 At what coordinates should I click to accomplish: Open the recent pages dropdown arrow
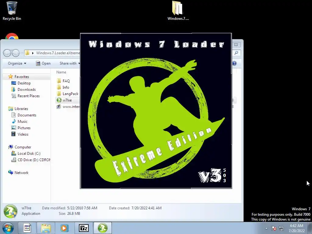(22, 53)
